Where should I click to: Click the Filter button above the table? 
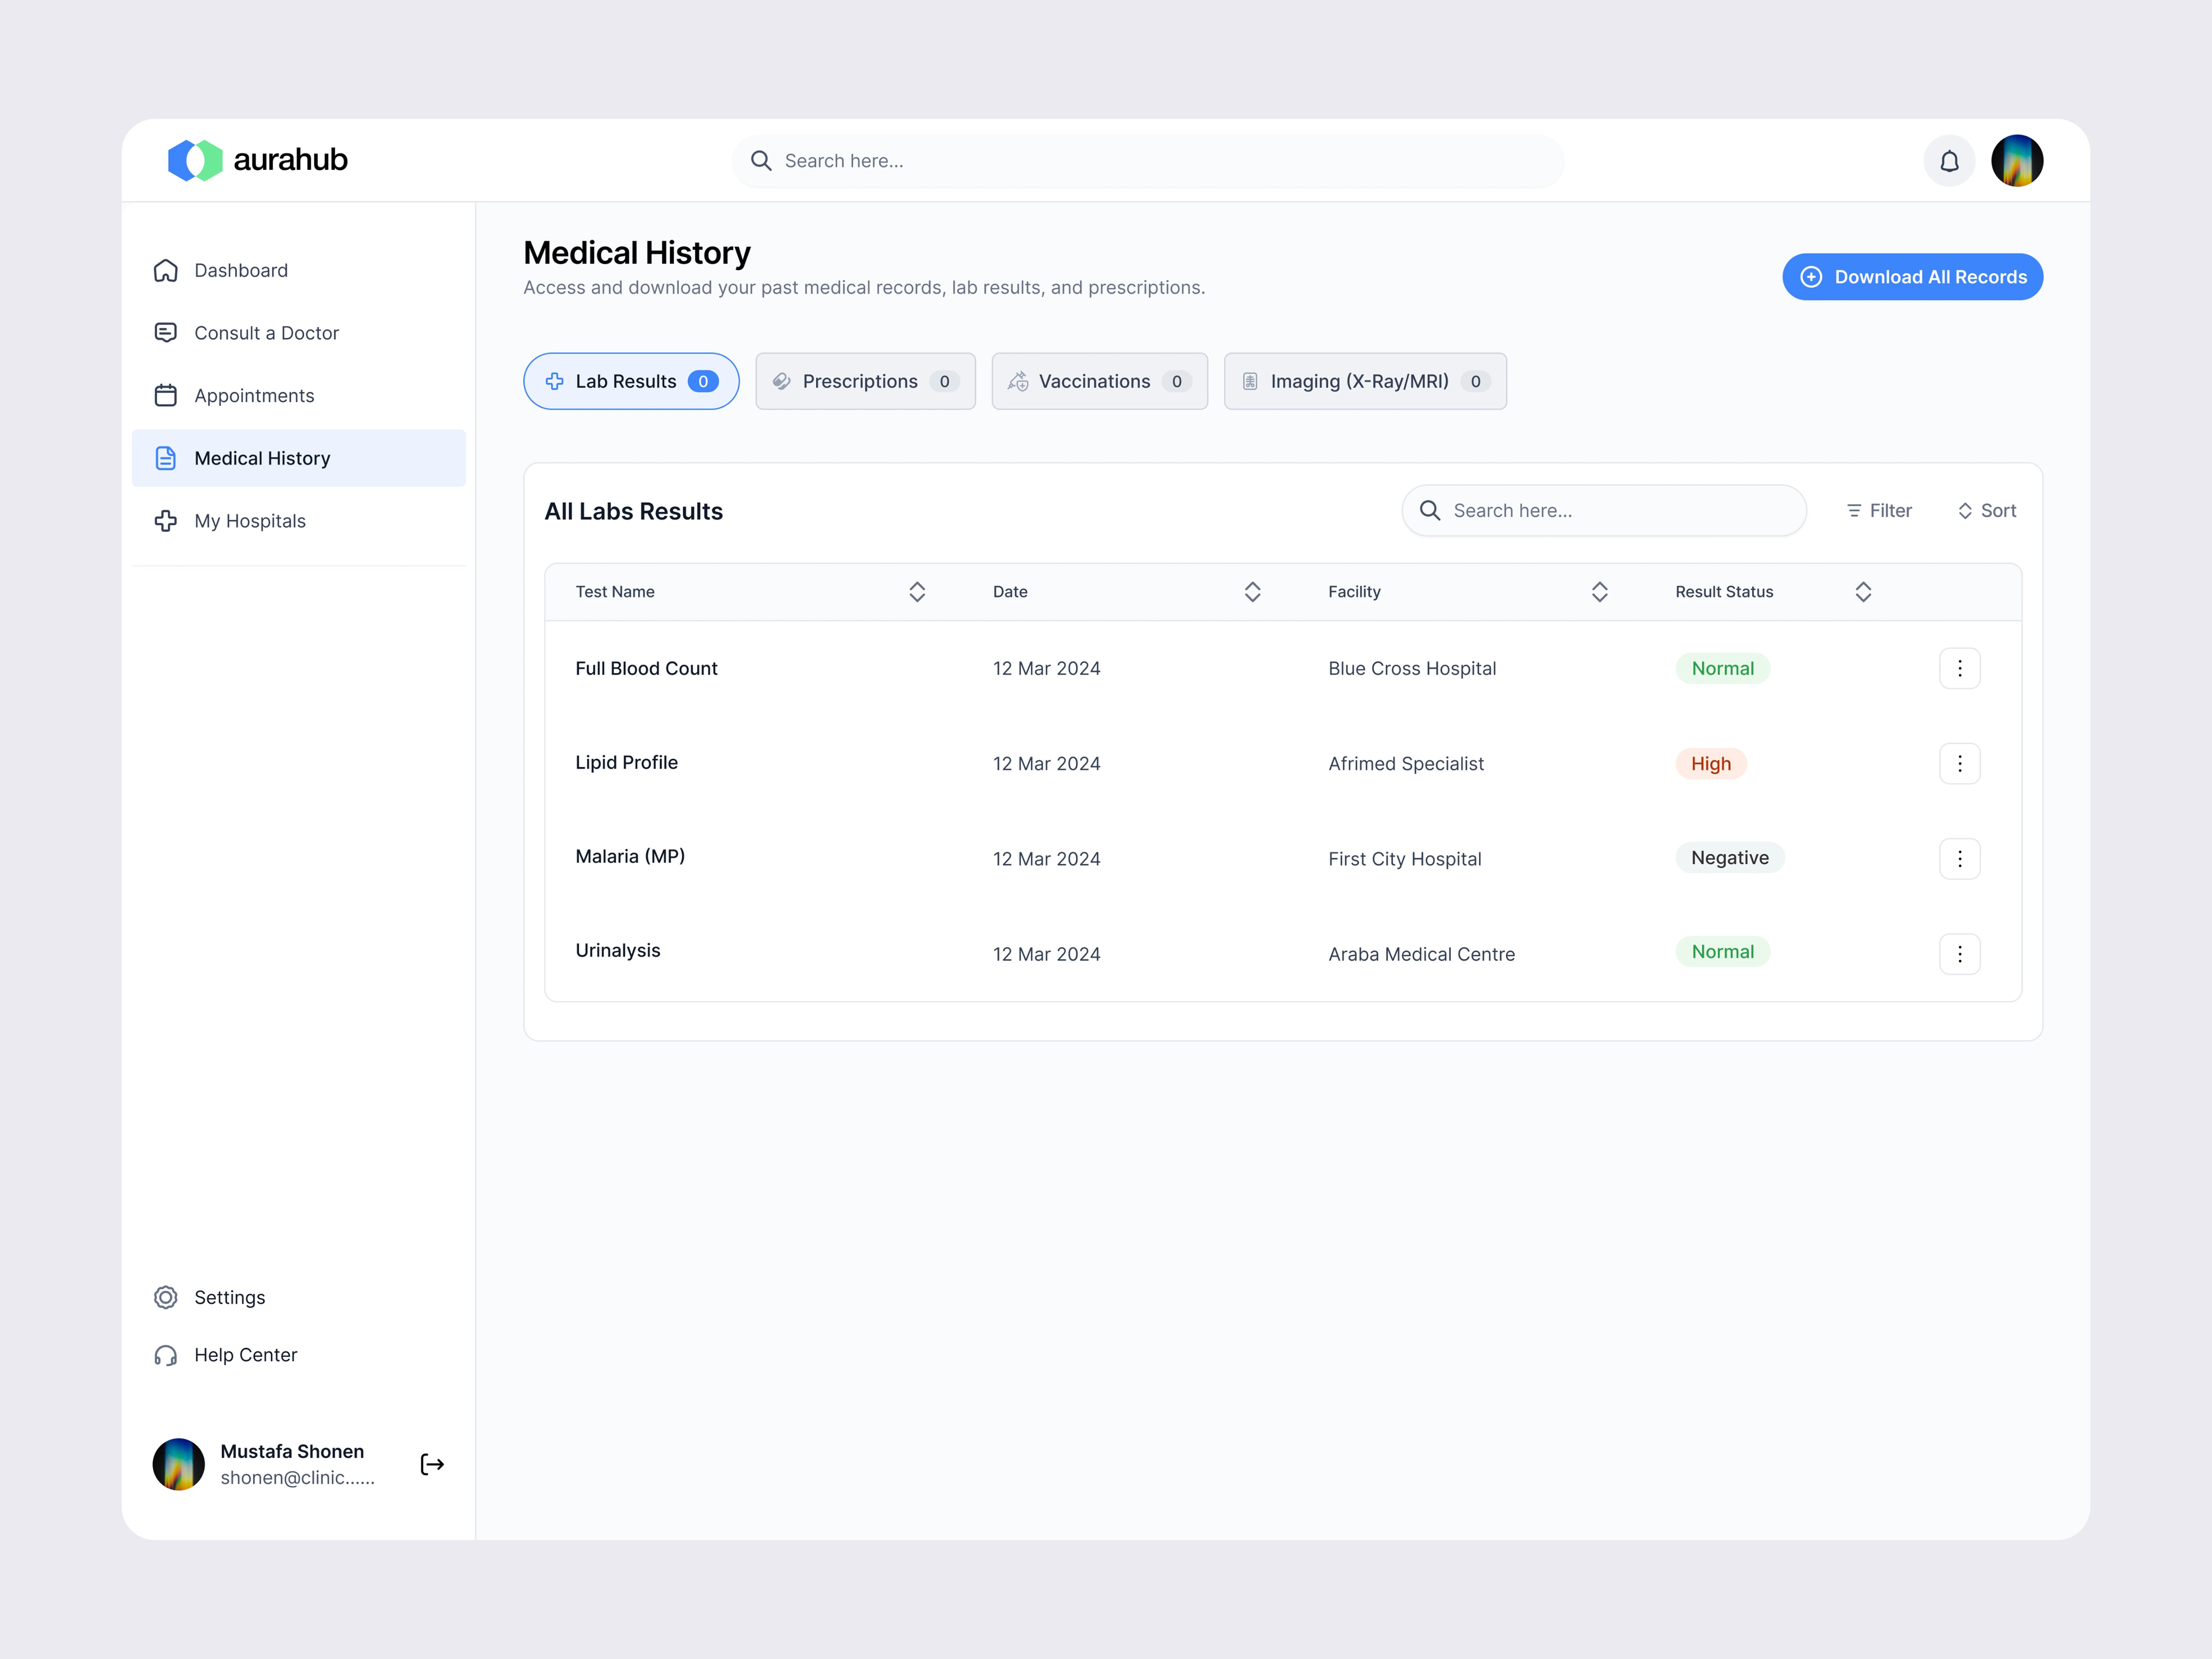pos(1879,511)
